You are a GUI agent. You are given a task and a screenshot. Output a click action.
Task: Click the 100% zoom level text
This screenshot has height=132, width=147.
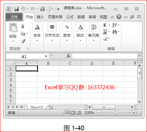[89, 113]
